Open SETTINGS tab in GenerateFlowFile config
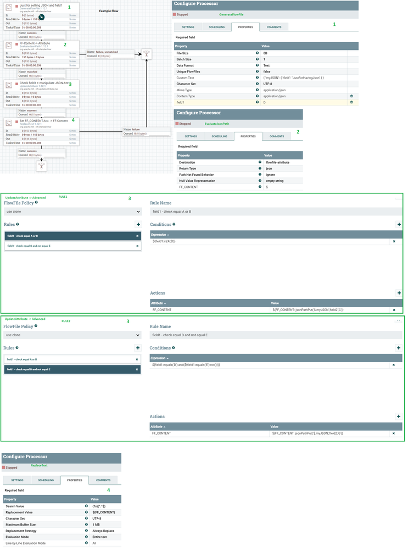This screenshot has width=408, height=549. [188, 27]
